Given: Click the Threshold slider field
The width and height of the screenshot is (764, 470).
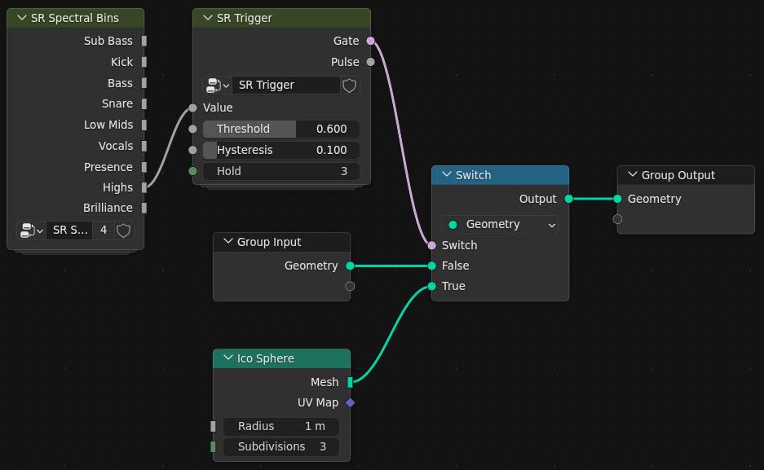Looking at the screenshot, I should (x=281, y=129).
